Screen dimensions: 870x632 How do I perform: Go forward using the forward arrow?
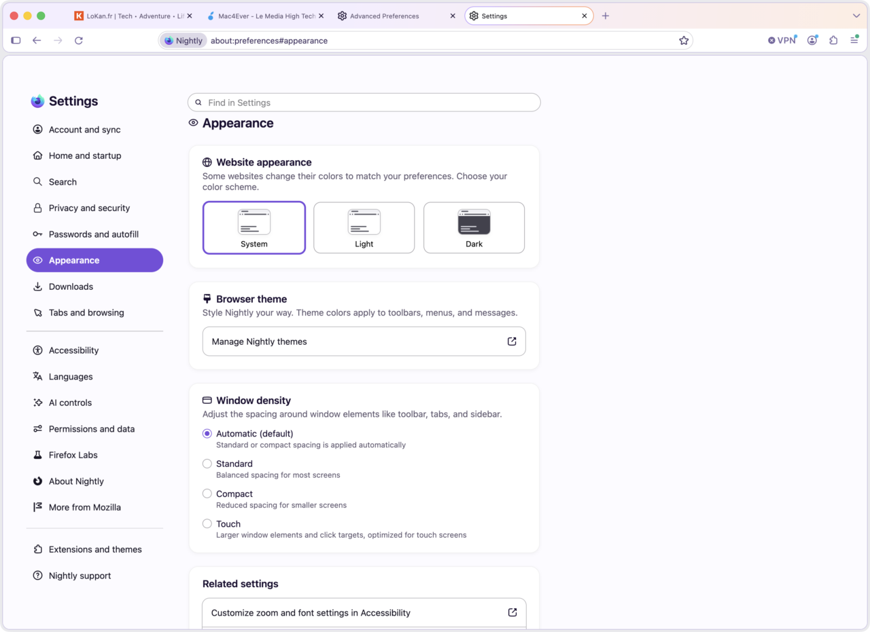click(x=58, y=41)
